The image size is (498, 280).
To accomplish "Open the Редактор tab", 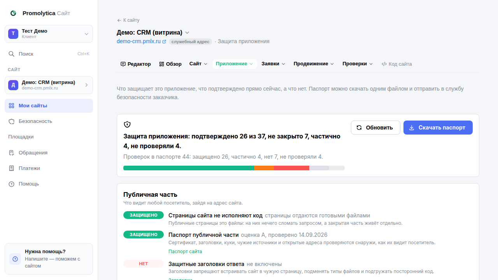I will click(135, 64).
